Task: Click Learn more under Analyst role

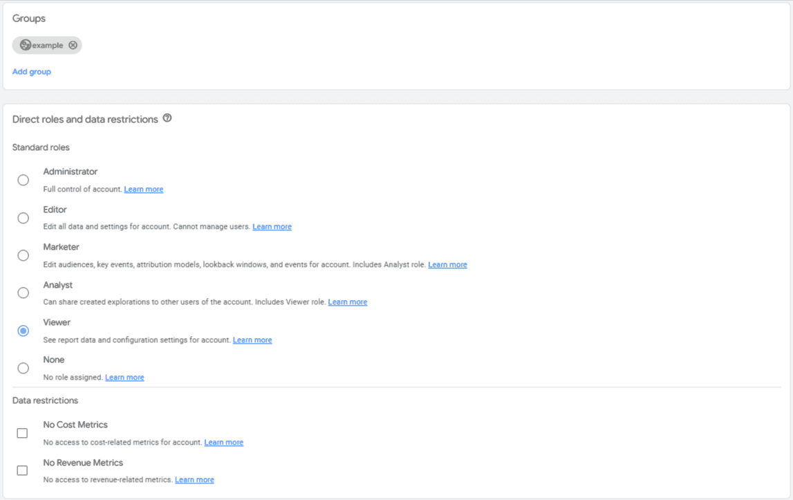Action: 347,302
